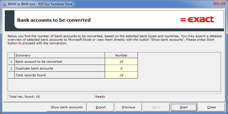The height and width of the screenshot is (114, 228).
Task: Click the Show bank accounts button
Action: pos(66,107)
